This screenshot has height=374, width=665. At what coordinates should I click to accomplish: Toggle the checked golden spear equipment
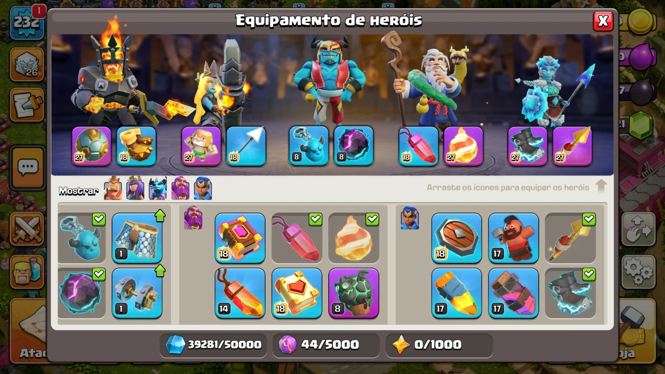tap(570, 238)
